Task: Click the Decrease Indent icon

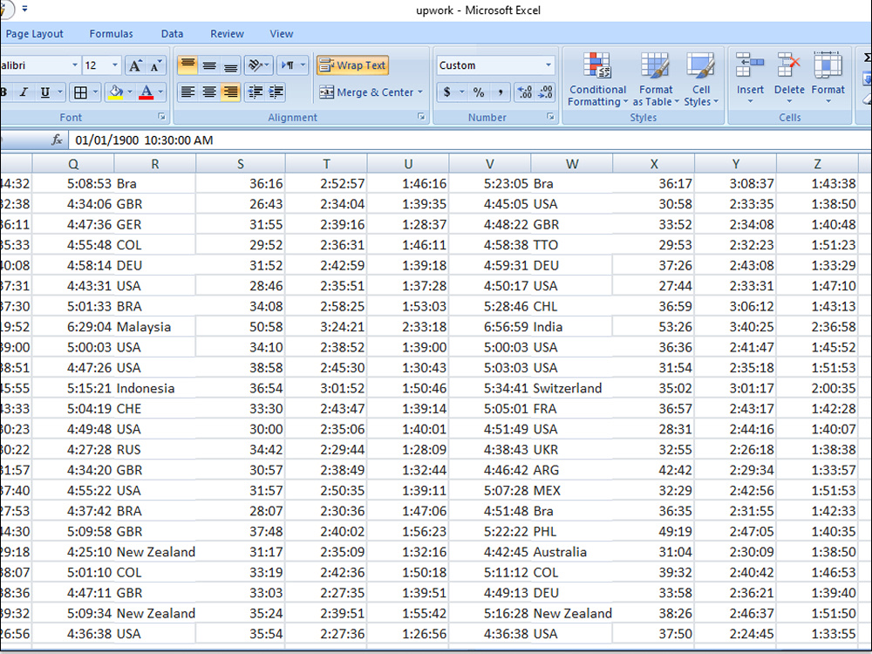Action: (255, 92)
